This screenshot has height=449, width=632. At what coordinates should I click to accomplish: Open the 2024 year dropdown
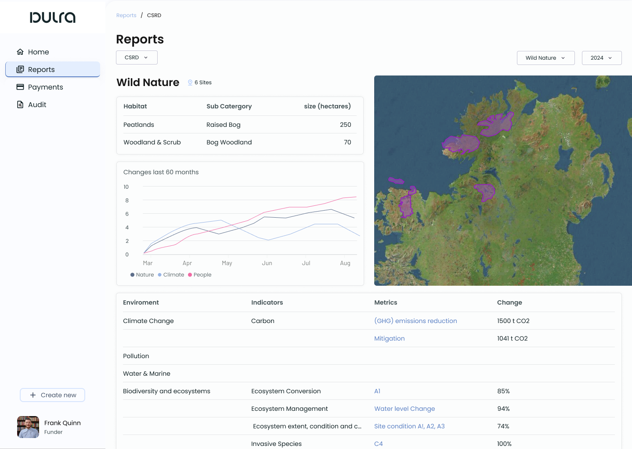click(601, 58)
